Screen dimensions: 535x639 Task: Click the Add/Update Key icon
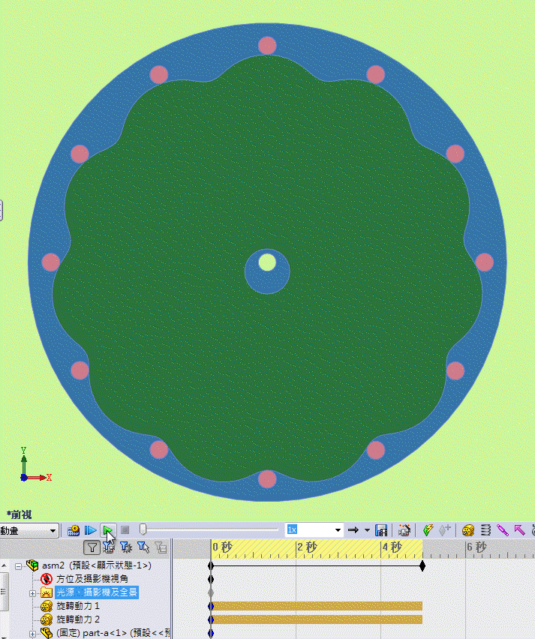click(x=444, y=530)
